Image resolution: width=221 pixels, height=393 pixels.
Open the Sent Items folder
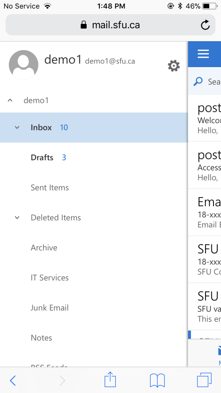pos(50,188)
